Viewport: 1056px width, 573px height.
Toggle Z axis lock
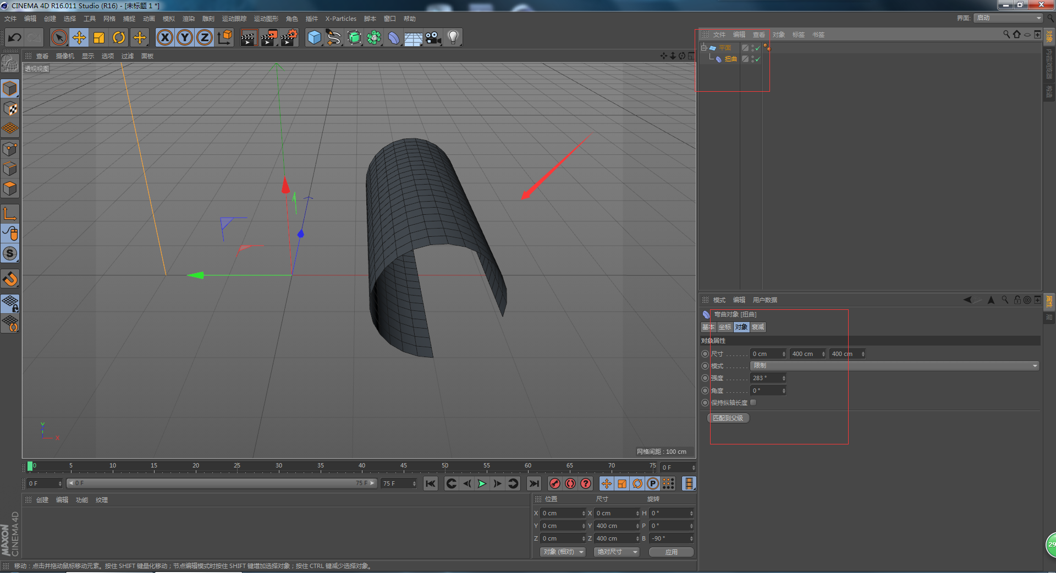[205, 38]
